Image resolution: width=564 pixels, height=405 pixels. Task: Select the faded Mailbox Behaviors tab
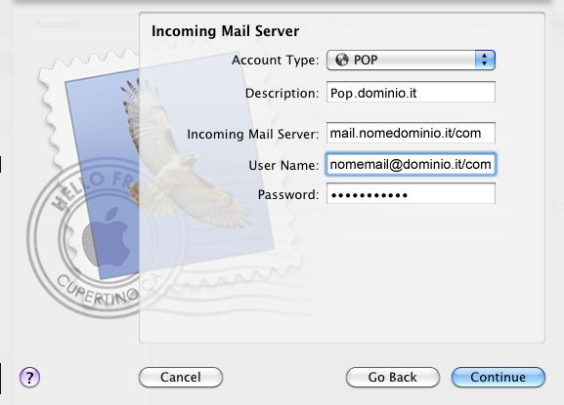pos(375,25)
